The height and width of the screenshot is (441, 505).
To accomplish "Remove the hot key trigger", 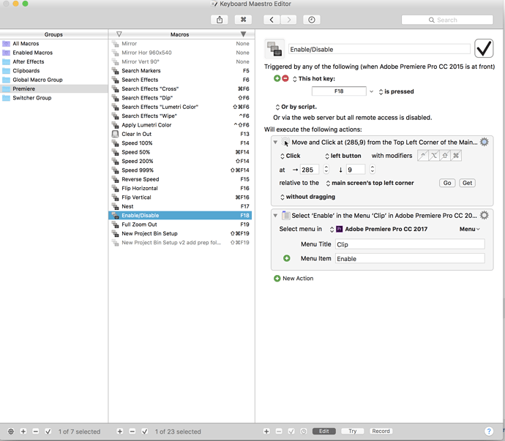I will point(285,78).
